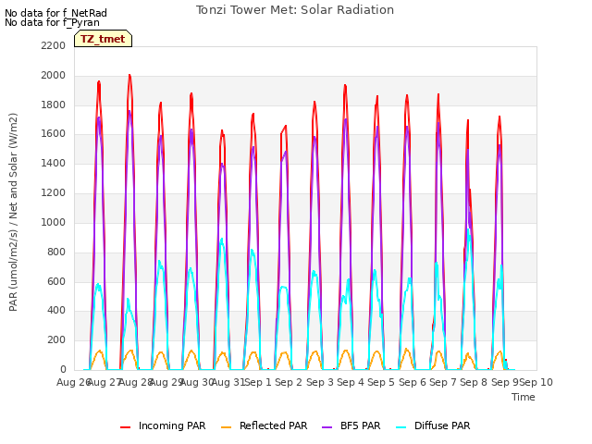Click the cyan Diffuse PAR legend swatch
This screenshot has width=592, height=444.
[401, 427]
